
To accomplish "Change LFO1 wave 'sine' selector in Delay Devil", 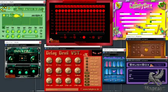I will (x=87, y=76).
